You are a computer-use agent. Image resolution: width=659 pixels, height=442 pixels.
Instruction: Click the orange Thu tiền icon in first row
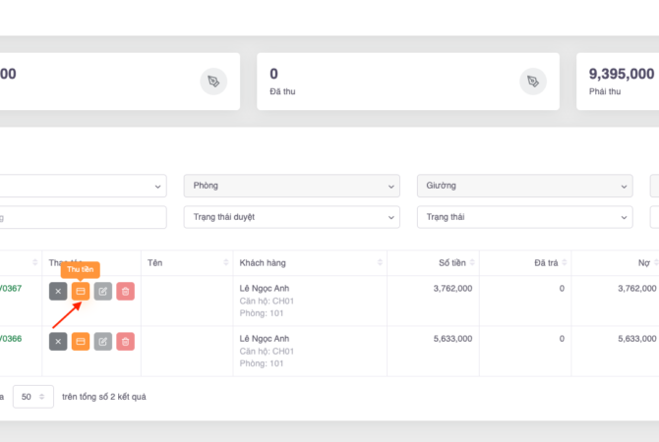click(81, 291)
